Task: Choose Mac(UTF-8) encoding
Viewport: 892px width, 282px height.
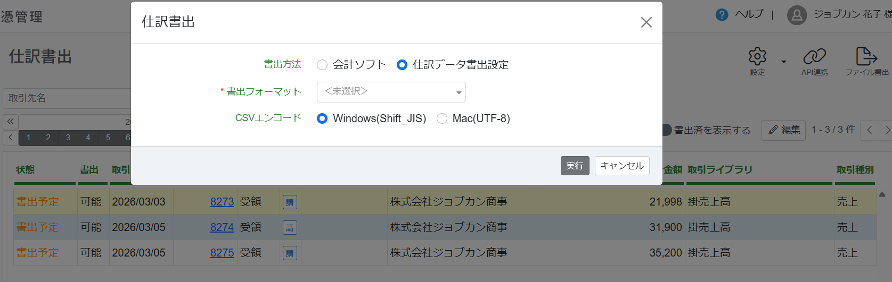Action: click(442, 118)
